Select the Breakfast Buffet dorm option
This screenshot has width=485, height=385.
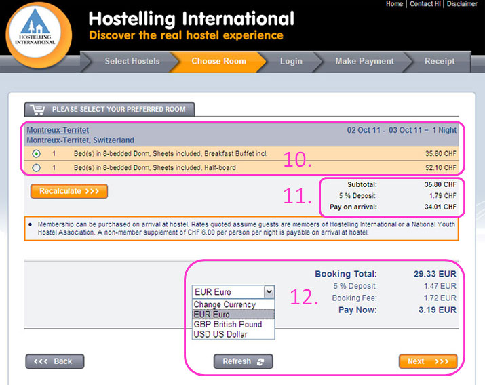coord(36,153)
